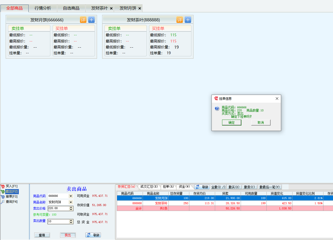Click 撤买(X) button
The image size is (333, 240).
pyautogui.click(x=234, y=187)
